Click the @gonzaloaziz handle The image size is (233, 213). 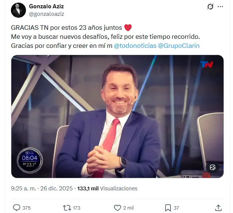click(47, 14)
